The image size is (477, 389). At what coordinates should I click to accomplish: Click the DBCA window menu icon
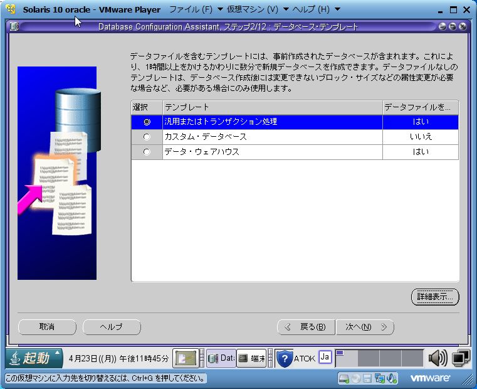(x=14, y=27)
